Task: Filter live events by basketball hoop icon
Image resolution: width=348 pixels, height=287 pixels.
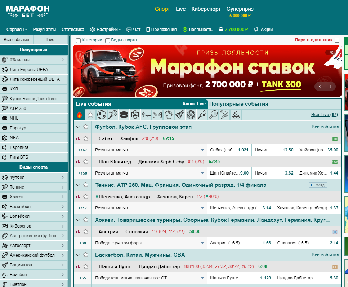Action: tap(135, 115)
